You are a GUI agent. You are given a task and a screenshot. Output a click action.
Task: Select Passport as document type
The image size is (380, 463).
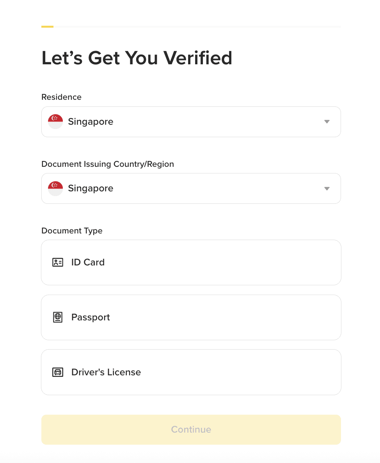click(191, 317)
